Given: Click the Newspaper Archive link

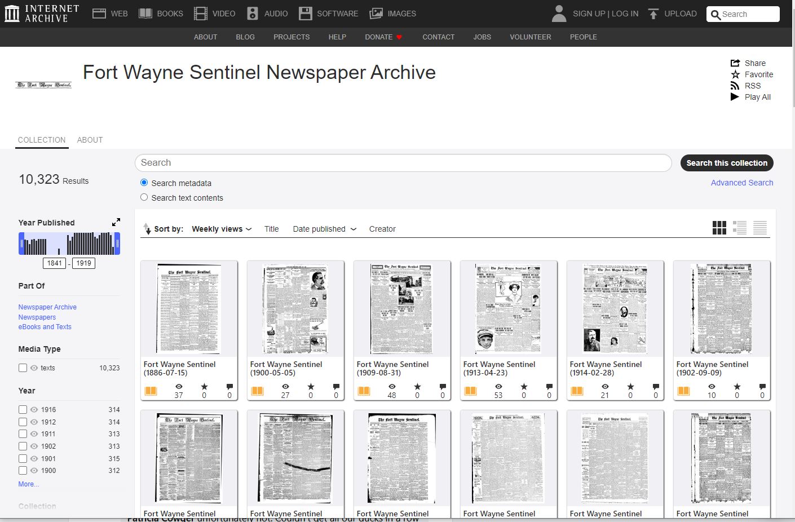Looking at the screenshot, I should tap(47, 307).
